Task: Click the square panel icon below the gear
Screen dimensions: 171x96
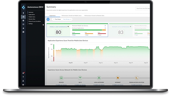Action: [x=23, y=24]
